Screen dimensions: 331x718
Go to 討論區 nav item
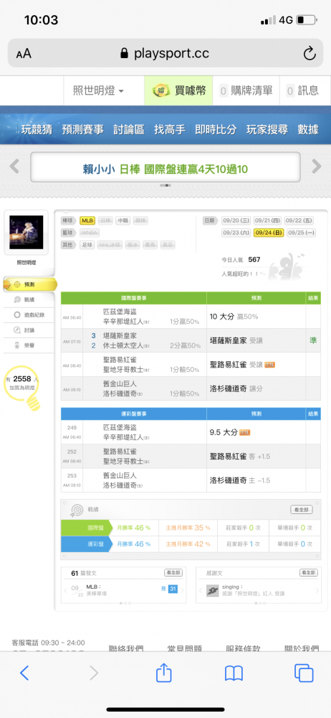(x=129, y=129)
